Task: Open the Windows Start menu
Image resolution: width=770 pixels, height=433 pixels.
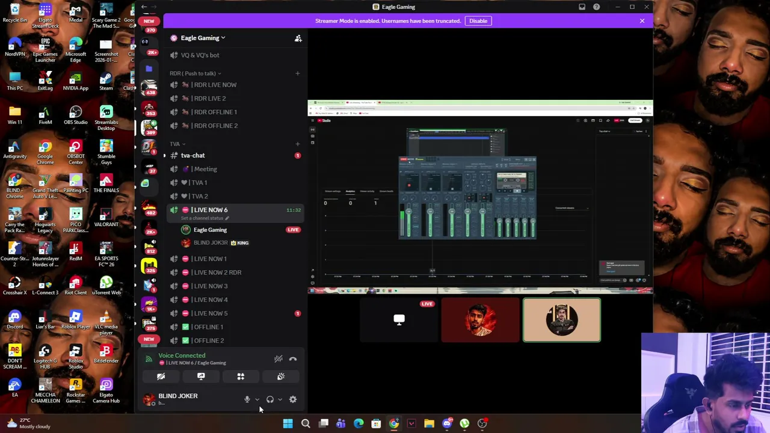Action: click(x=288, y=423)
